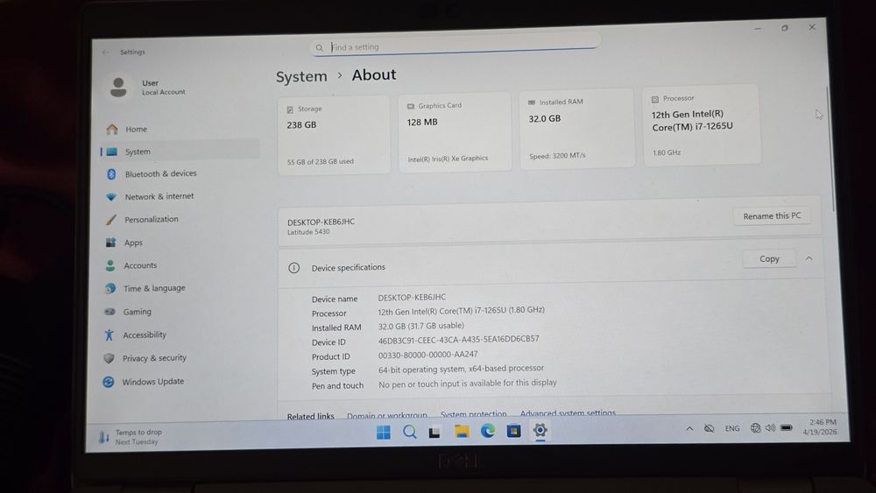
Task: Click the battery tray icon
Action: tap(787, 427)
